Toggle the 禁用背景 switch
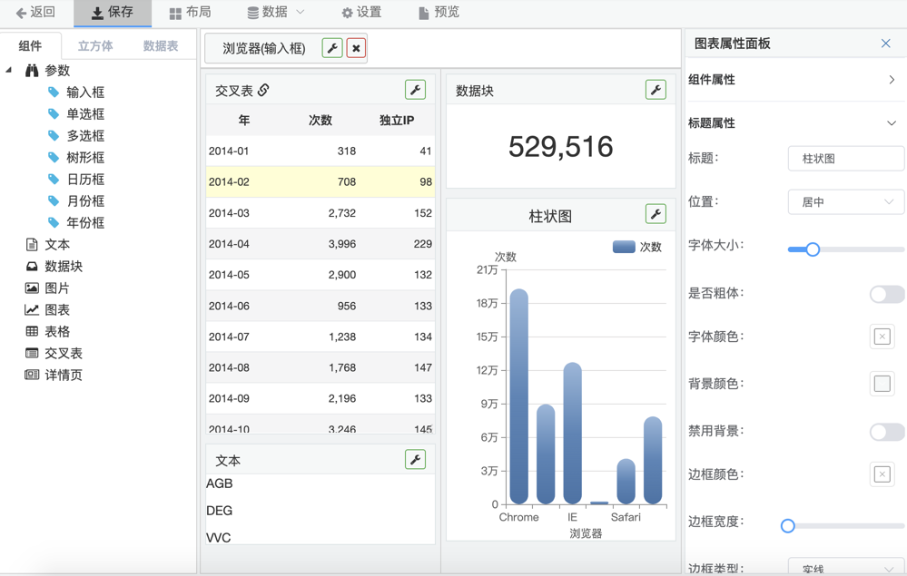Viewport: 907px width, 576px height. coord(887,432)
